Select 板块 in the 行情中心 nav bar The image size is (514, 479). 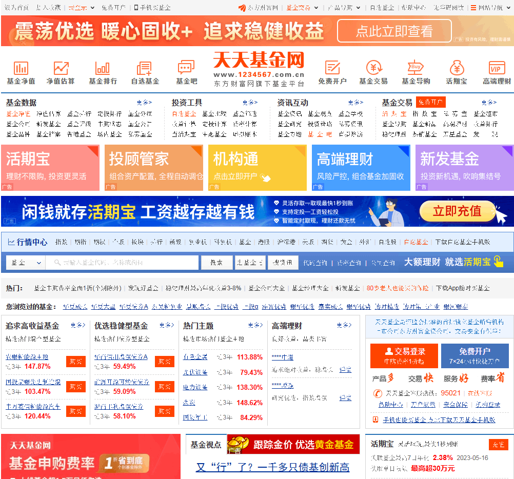pyautogui.click(x=137, y=242)
